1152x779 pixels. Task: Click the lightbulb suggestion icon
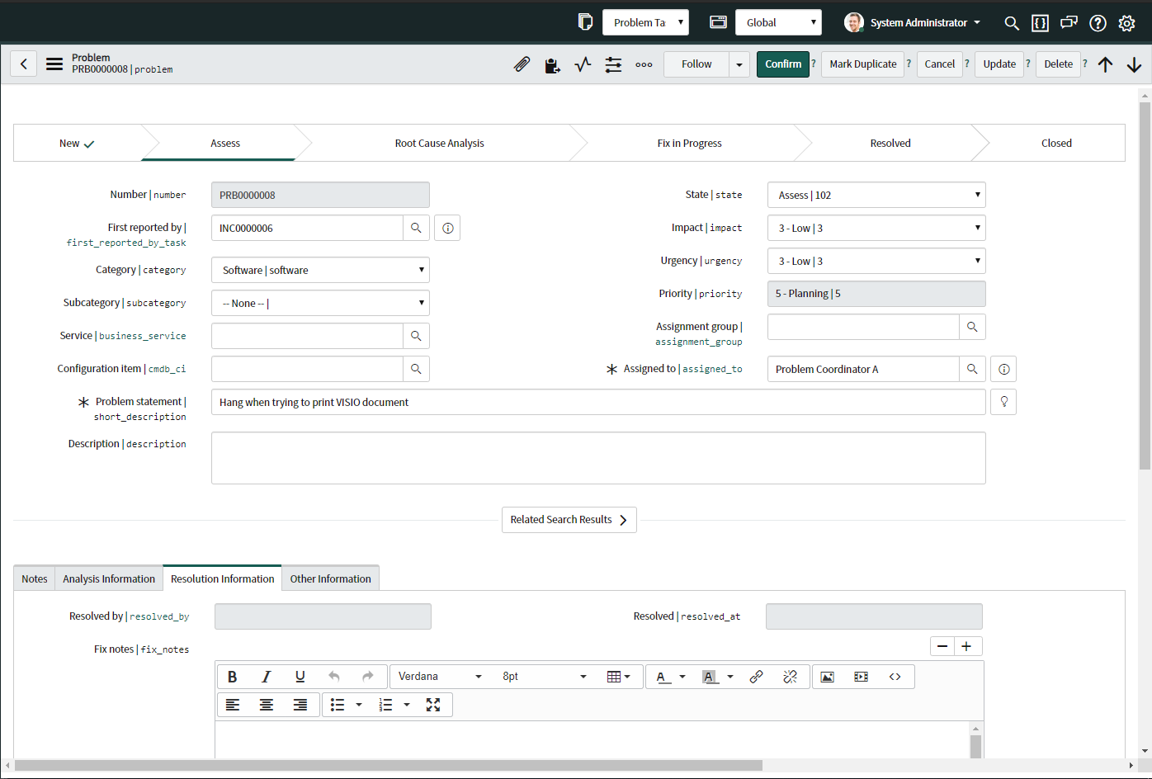point(1003,402)
